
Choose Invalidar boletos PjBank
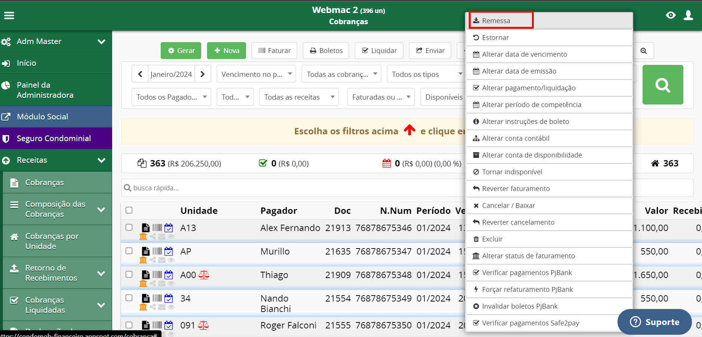549,306
